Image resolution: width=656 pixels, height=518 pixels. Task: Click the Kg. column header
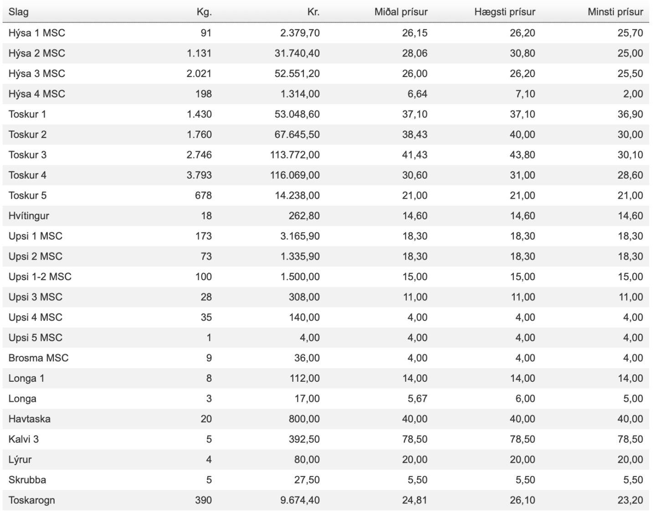pyautogui.click(x=204, y=12)
